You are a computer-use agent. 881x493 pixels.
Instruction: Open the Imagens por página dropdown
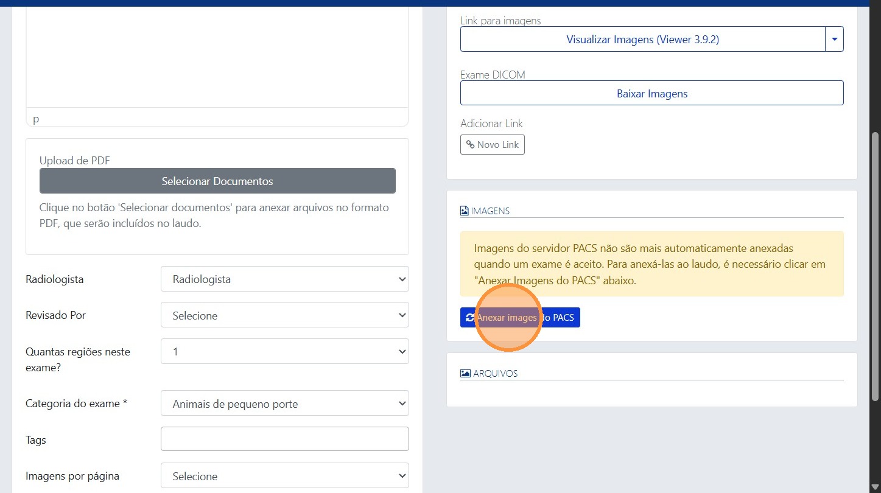284,475
